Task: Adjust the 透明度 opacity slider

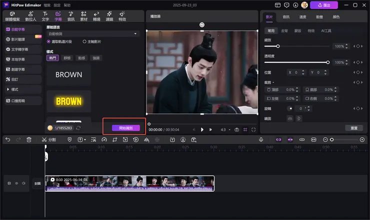Action: (296, 62)
